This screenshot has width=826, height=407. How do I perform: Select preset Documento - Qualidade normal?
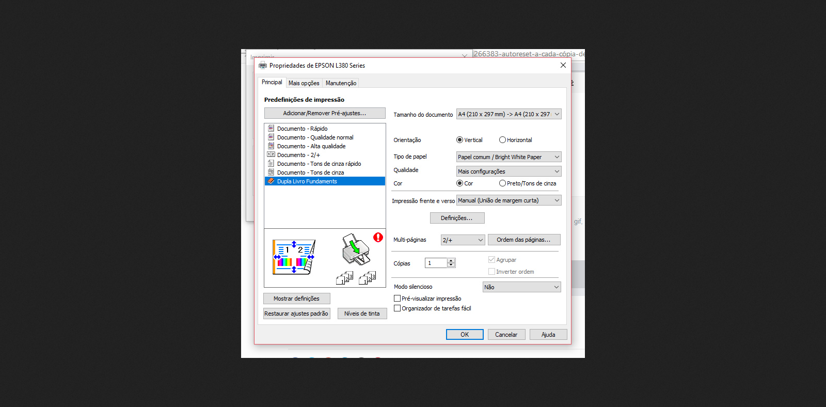click(325, 137)
